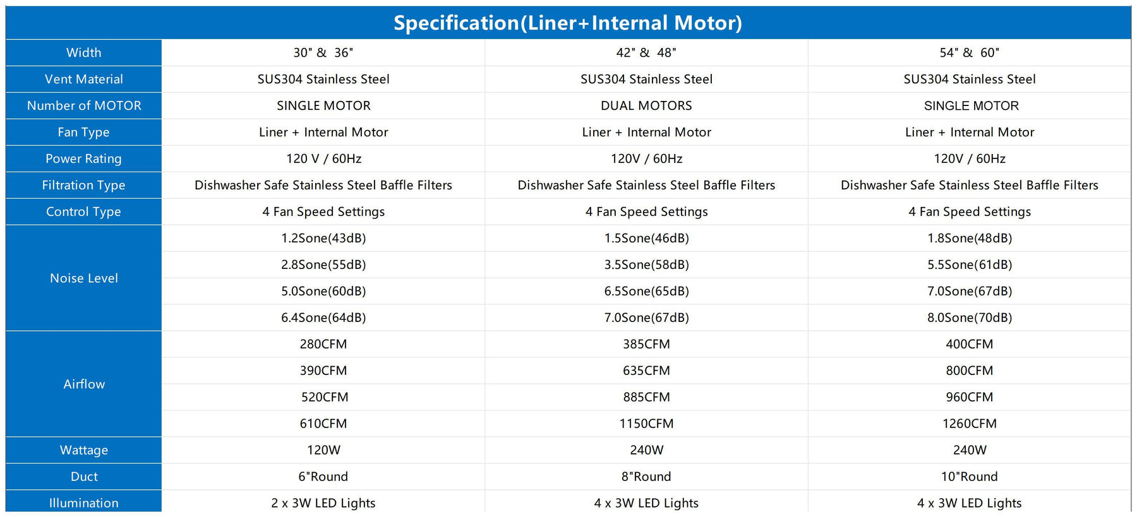Click the Power Rating row header
1137x517 pixels.
click(x=83, y=158)
